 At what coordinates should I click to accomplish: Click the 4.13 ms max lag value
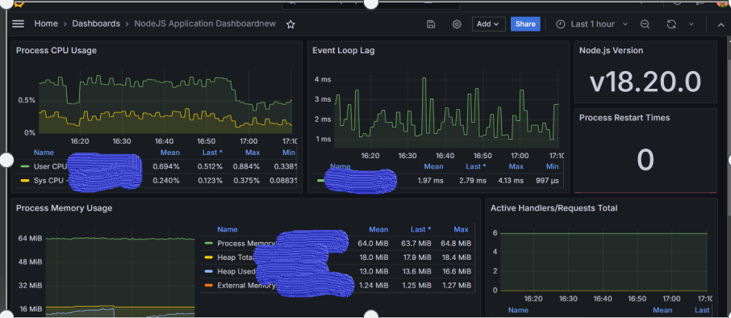click(510, 181)
